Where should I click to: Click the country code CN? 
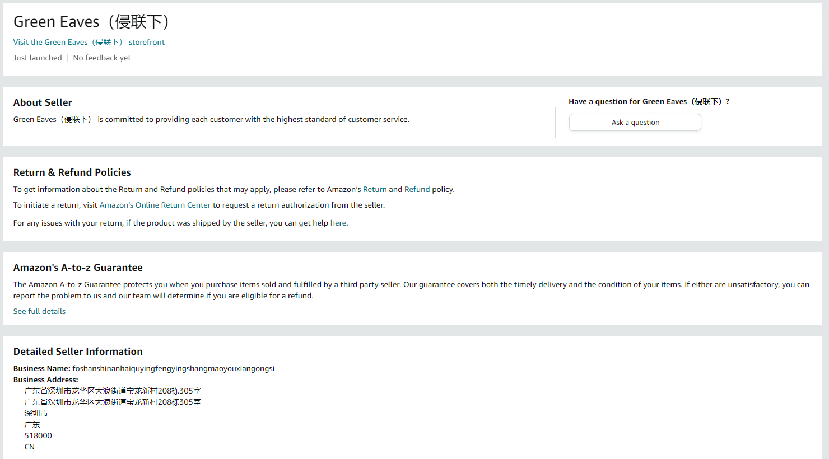(x=30, y=447)
